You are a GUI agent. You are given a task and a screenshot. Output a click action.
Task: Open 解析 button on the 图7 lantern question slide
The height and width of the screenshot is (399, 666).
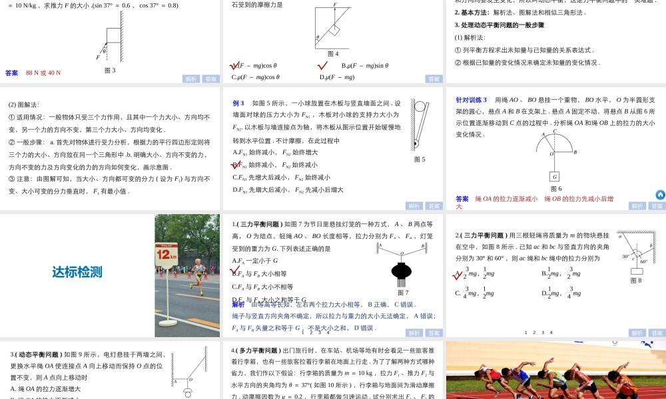414,333
